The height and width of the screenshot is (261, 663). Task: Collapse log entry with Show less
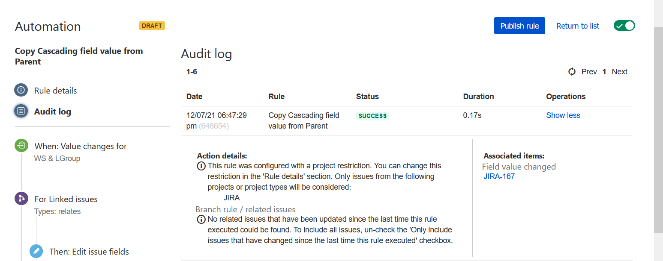563,115
